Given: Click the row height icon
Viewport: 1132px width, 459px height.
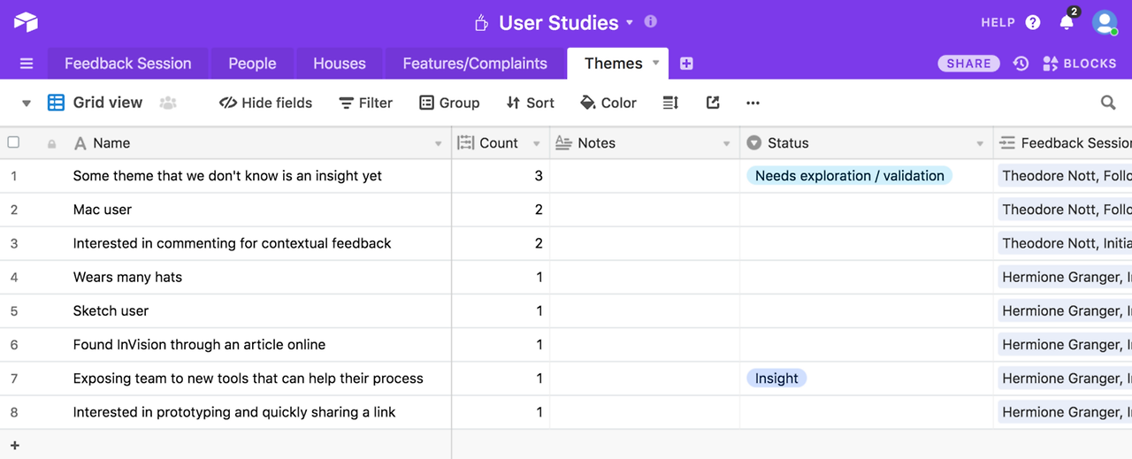Looking at the screenshot, I should pos(670,103).
